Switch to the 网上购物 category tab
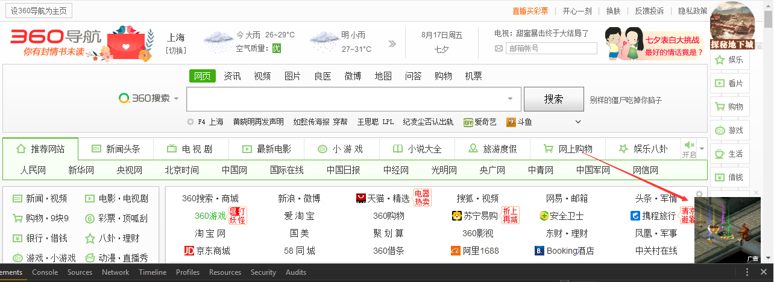The image size is (774, 282). point(568,149)
